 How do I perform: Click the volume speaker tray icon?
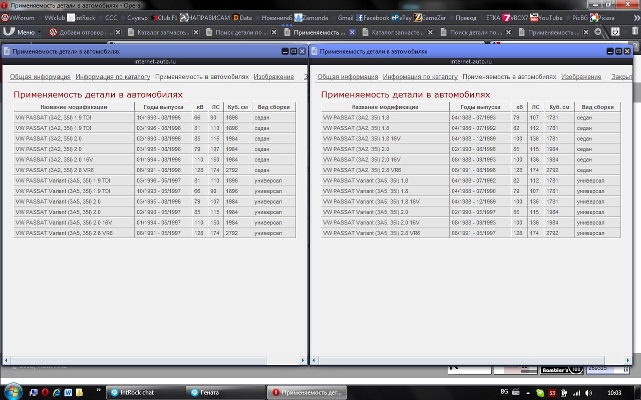(x=588, y=393)
